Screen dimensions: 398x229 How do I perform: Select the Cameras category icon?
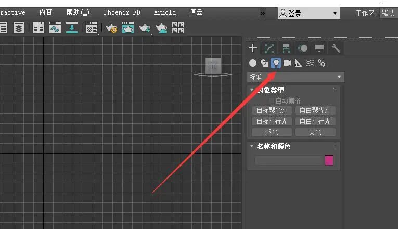click(x=287, y=63)
